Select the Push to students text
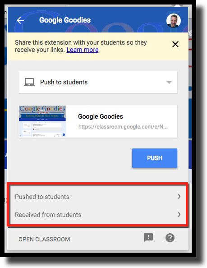 (x=64, y=82)
